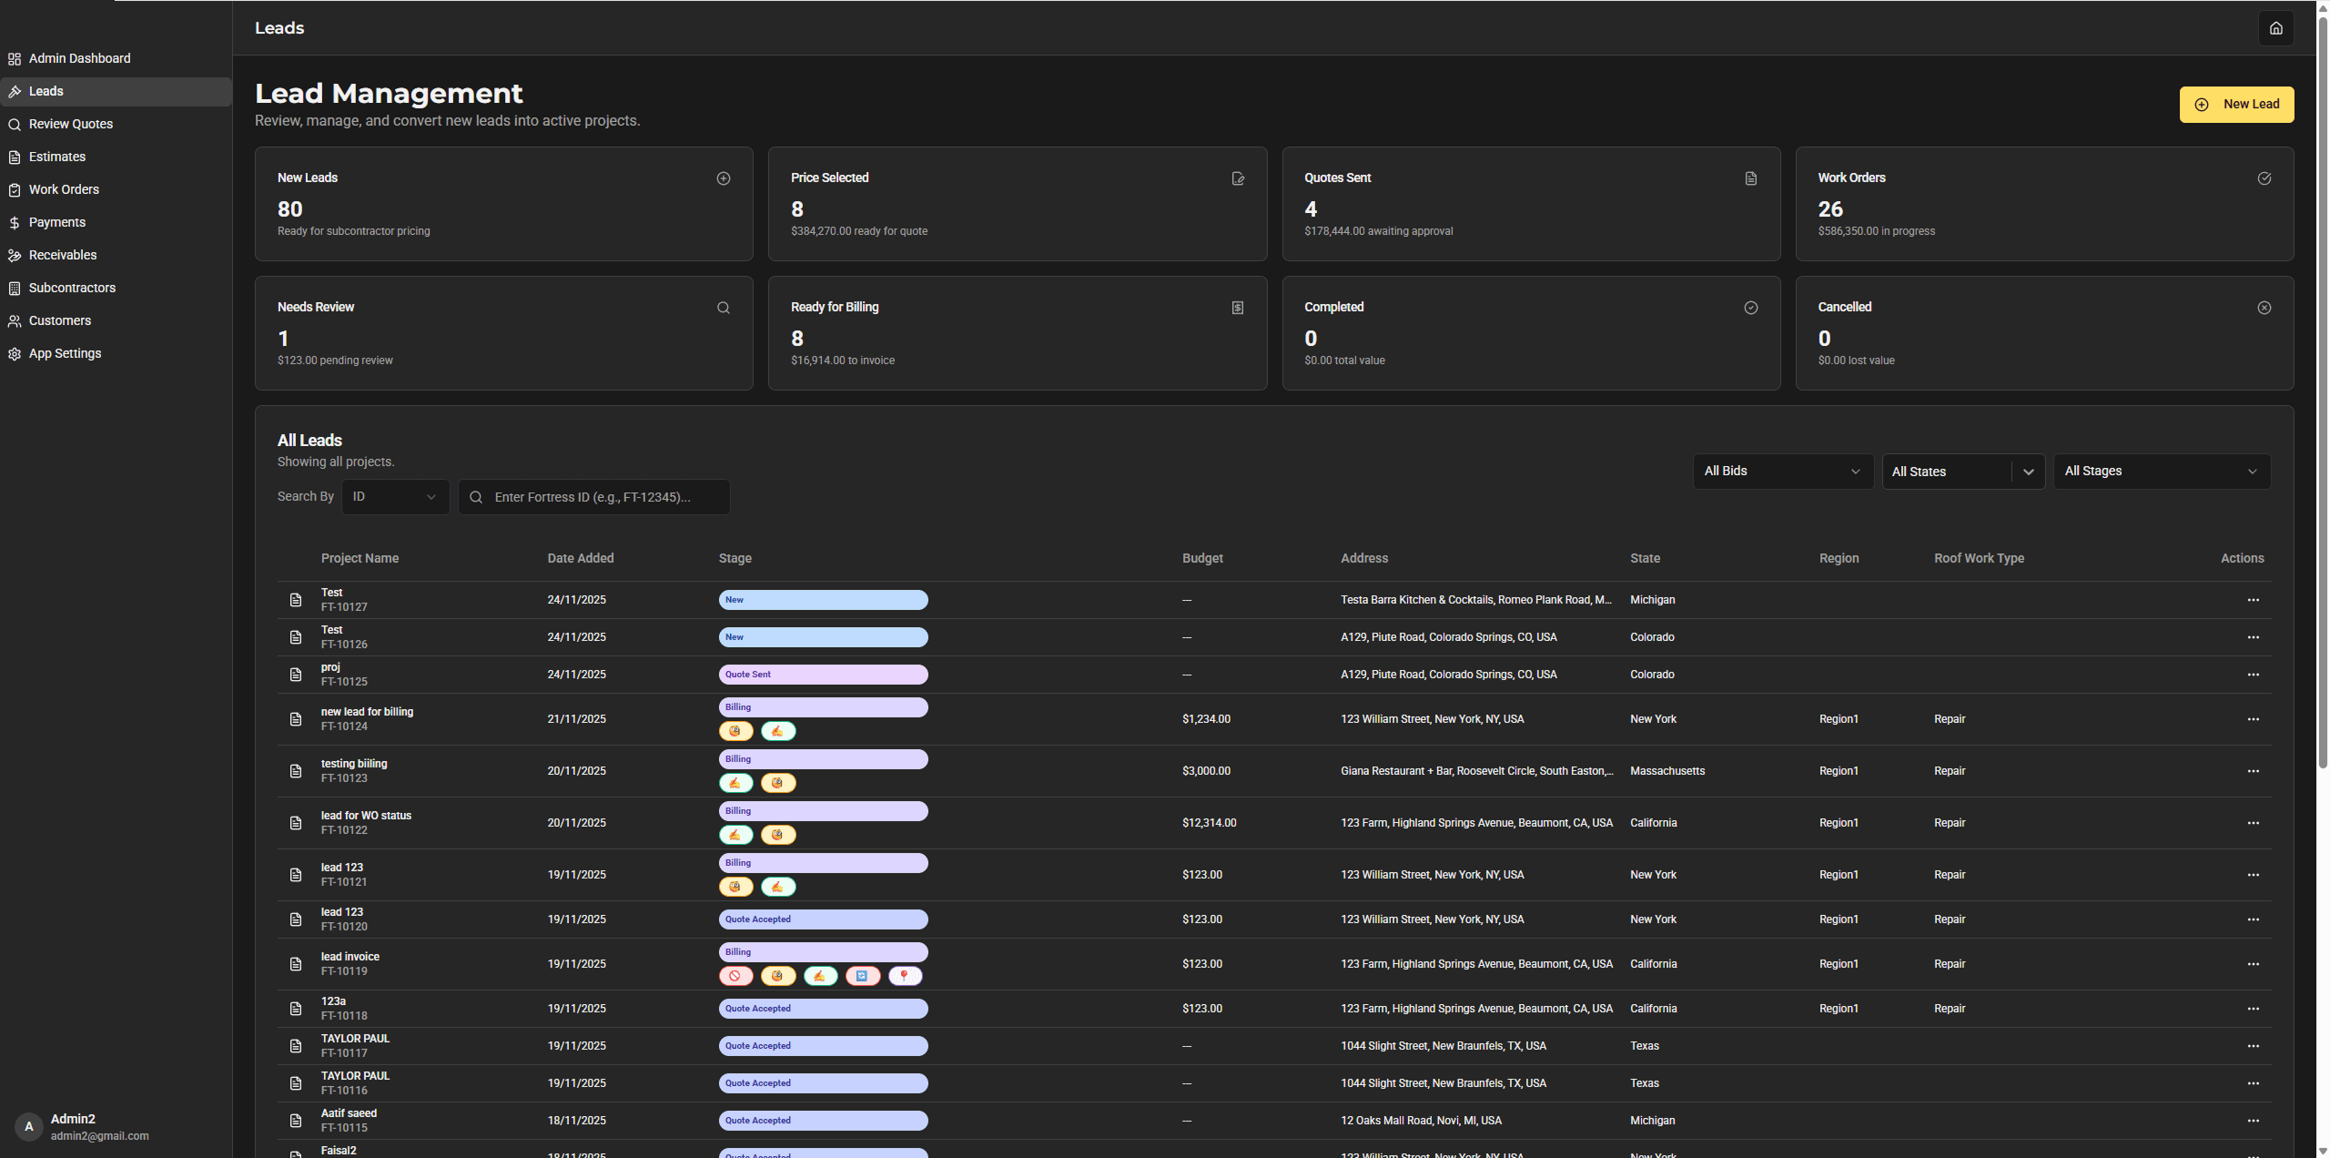2330x1158 pixels.
Task: Open the Search By ID dropdown
Action: pyautogui.click(x=395, y=497)
